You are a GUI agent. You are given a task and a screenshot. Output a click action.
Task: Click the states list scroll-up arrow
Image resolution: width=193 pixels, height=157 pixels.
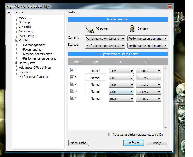pos(166,68)
